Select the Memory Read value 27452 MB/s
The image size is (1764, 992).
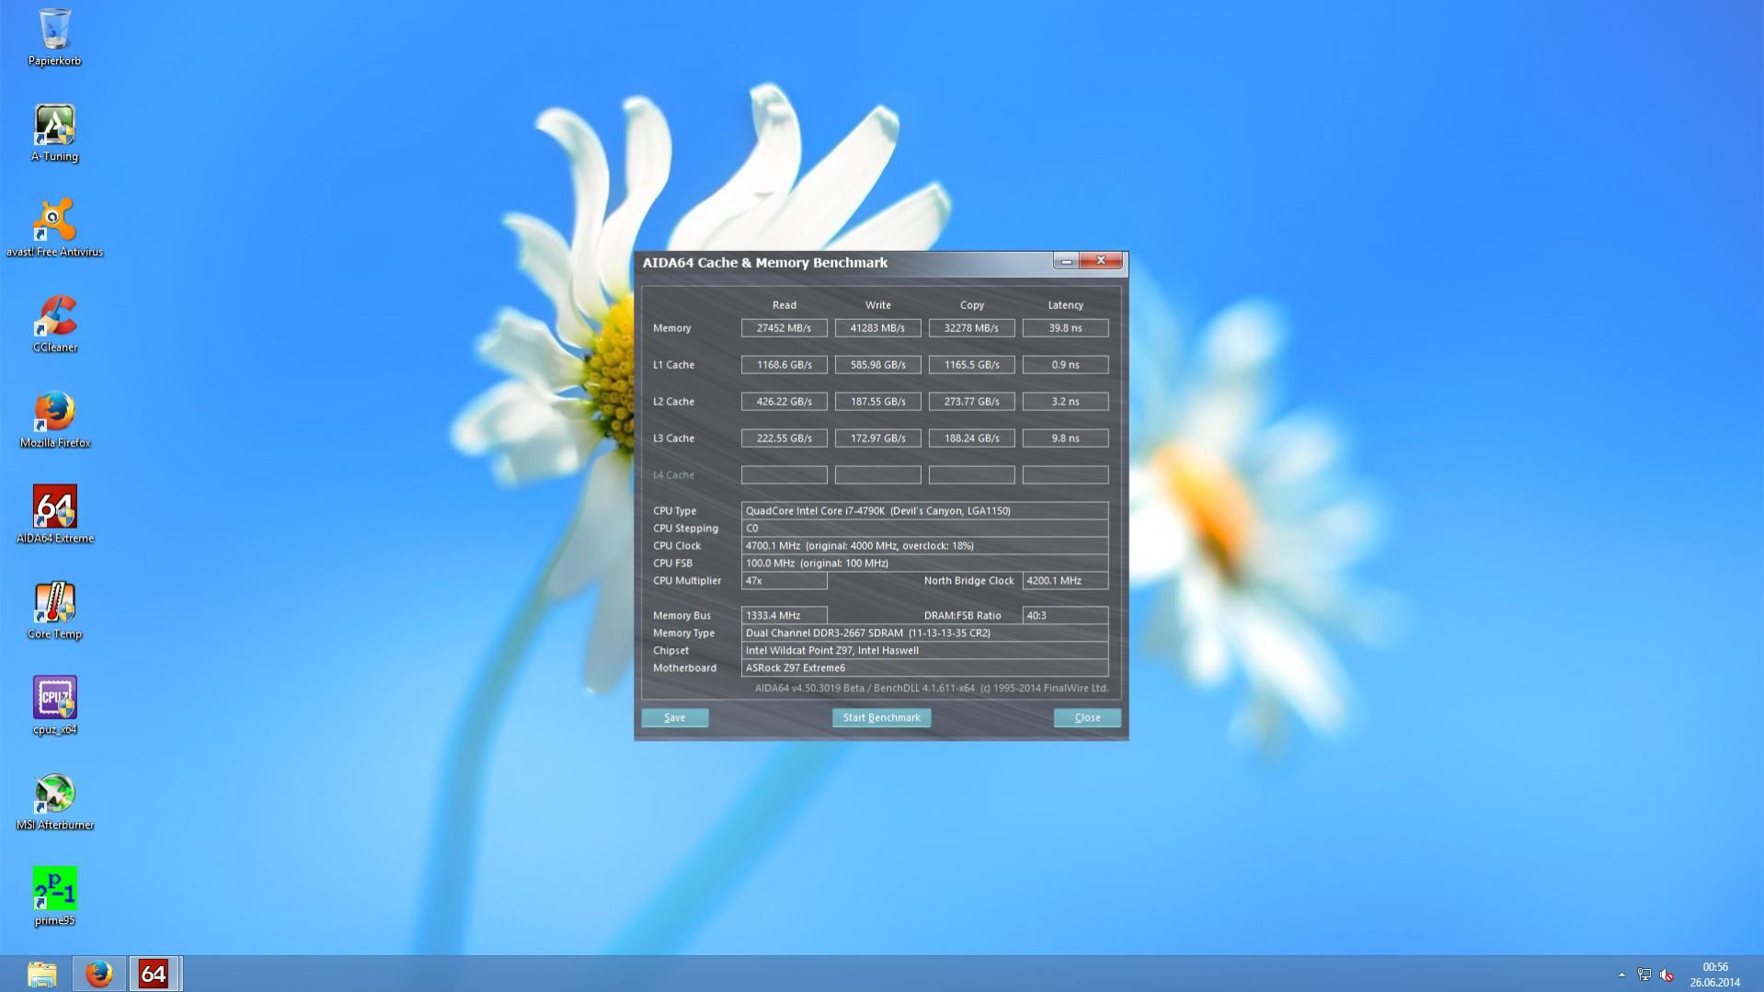point(784,328)
